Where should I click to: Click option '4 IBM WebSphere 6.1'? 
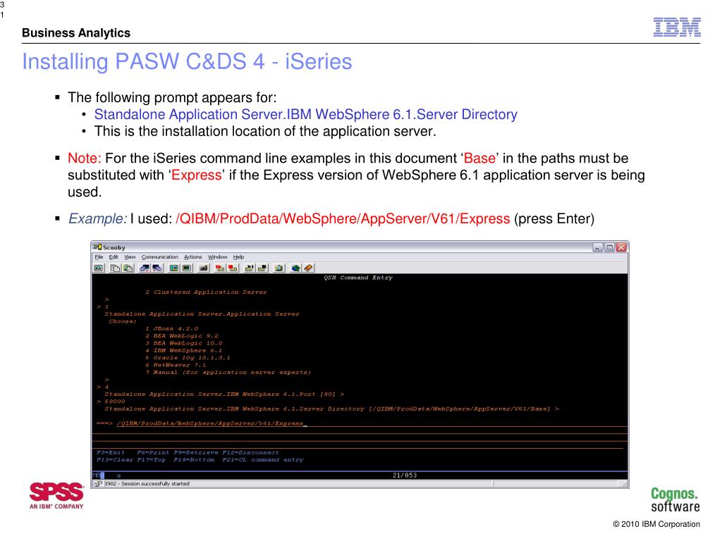[x=184, y=351]
